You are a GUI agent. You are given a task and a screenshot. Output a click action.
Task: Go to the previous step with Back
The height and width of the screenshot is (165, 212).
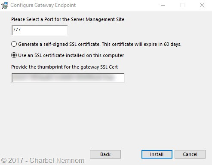(x=105, y=154)
